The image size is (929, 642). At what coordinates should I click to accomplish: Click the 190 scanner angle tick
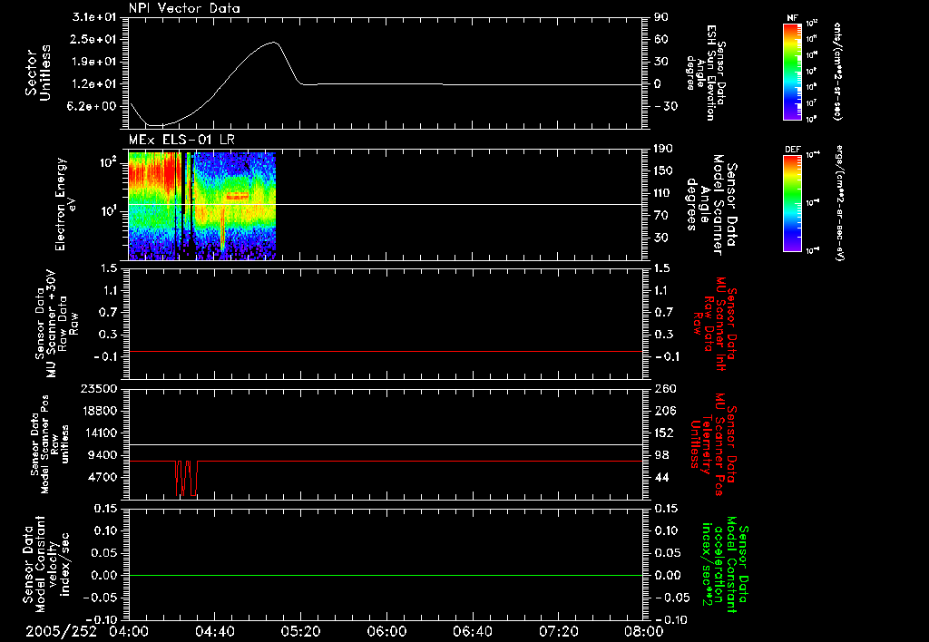click(x=664, y=149)
